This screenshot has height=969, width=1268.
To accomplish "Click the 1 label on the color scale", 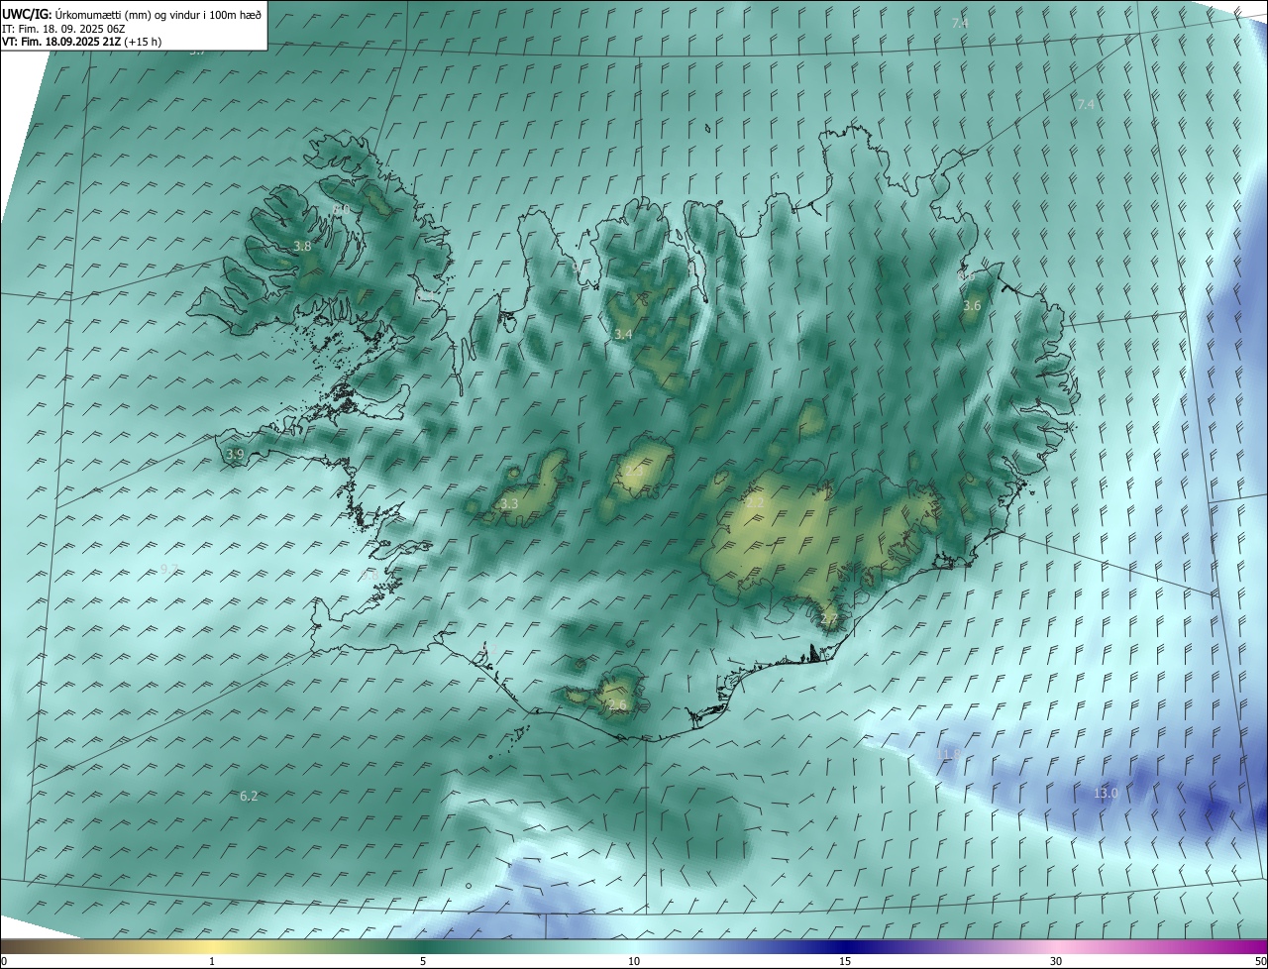I will [212, 962].
